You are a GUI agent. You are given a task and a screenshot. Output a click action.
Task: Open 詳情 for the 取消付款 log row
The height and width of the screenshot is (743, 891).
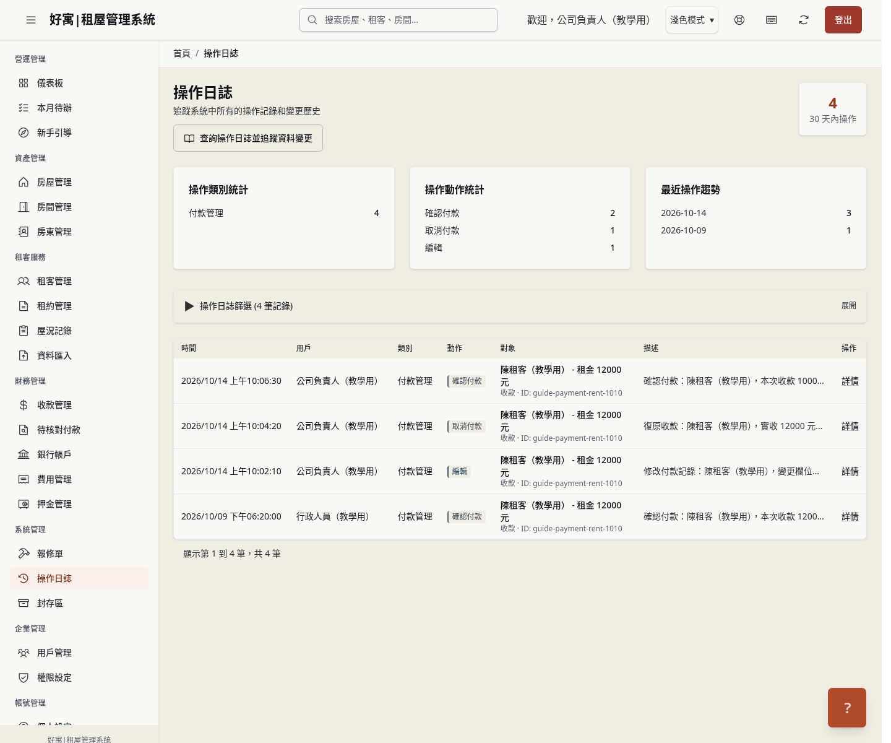click(x=850, y=427)
